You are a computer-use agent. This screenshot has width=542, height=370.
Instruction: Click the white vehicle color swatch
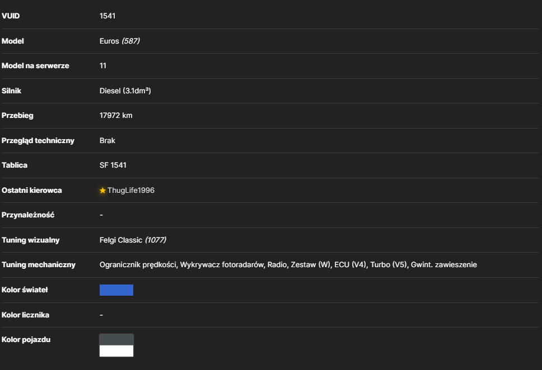(x=116, y=351)
